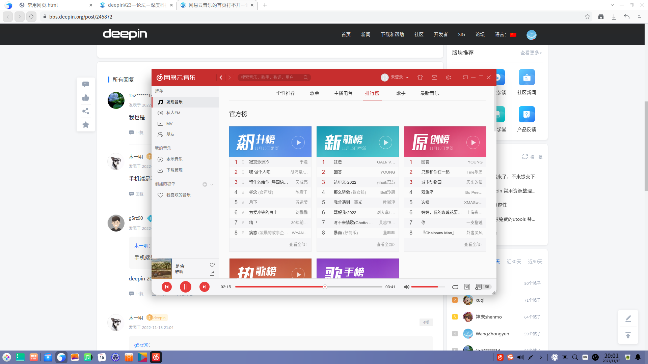Show lyrics with the 词 button
648x364 pixels.
click(467, 286)
